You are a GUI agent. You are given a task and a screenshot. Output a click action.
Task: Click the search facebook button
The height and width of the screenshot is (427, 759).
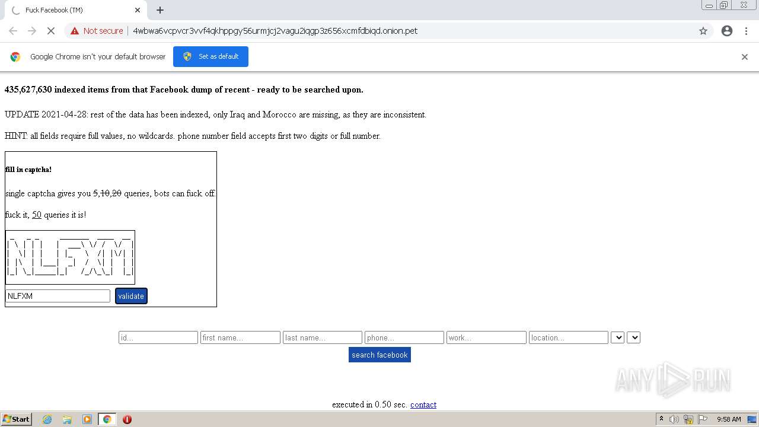click(x=379, y=355)
